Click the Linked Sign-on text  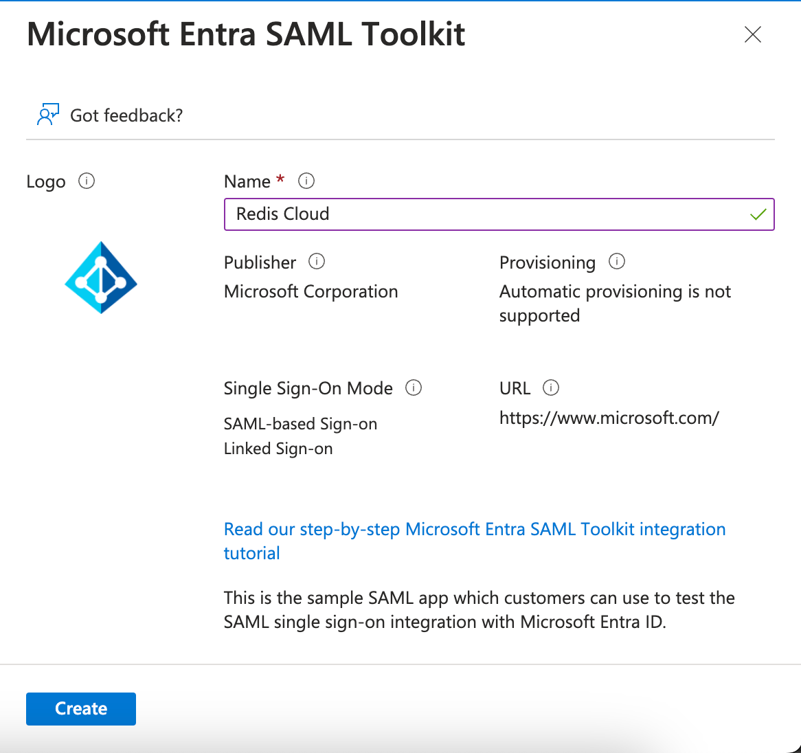[x=278, y=449]
